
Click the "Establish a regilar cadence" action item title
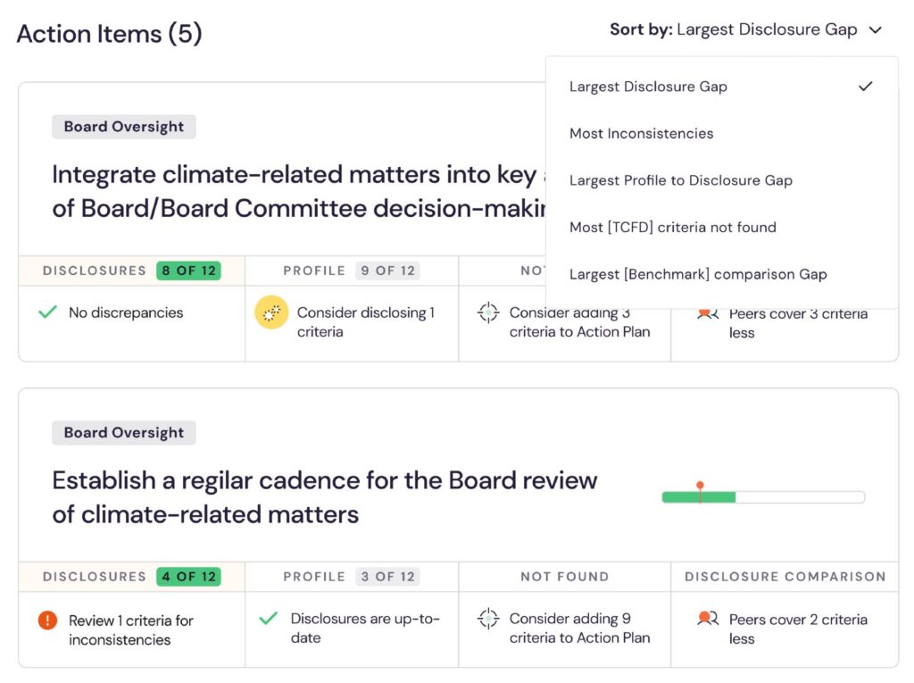(324, 497)
